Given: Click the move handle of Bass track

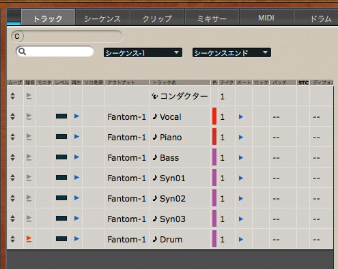Looking at the screenshot, I should coord(13,157).
